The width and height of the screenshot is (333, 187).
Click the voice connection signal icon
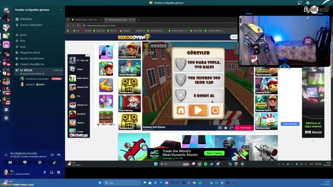click(6, 155)
